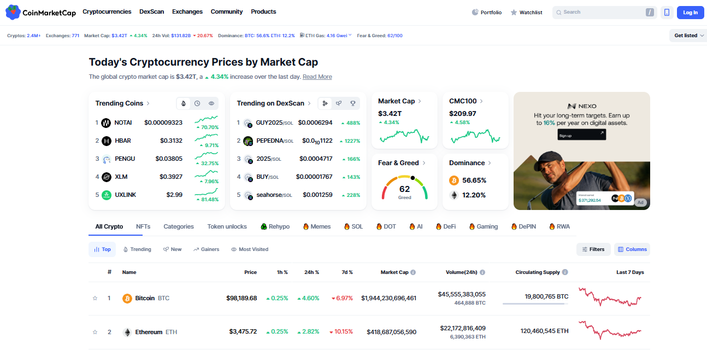Open Fear & Greed card chevron

[424, 163]
